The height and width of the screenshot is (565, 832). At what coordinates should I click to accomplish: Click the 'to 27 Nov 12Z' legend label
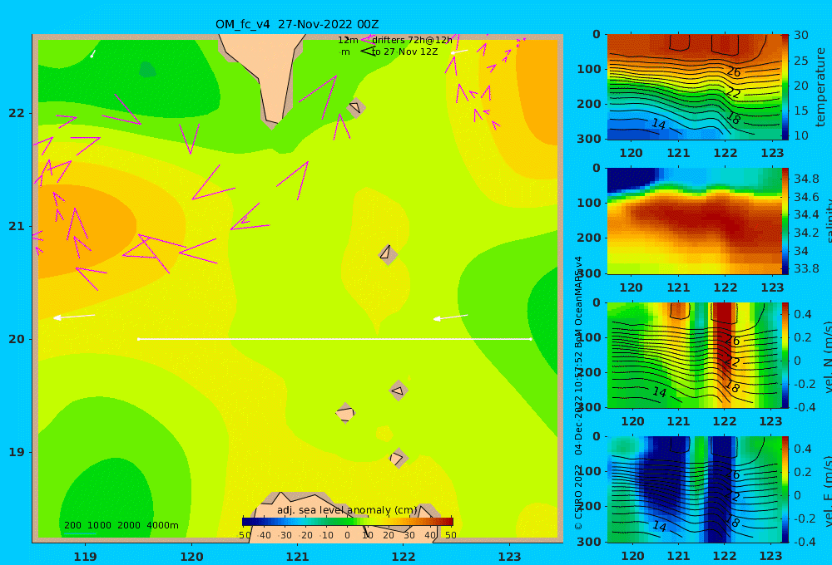(x=405, y=52)
